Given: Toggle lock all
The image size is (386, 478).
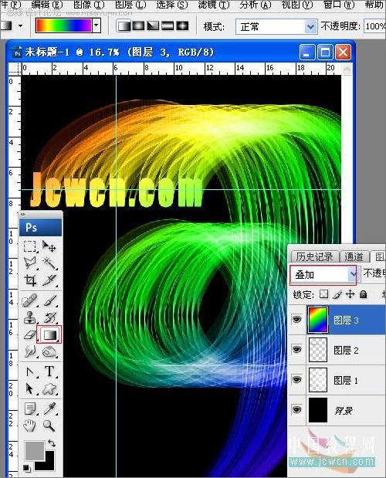Looking at the screenshot, I should point(363,294).
